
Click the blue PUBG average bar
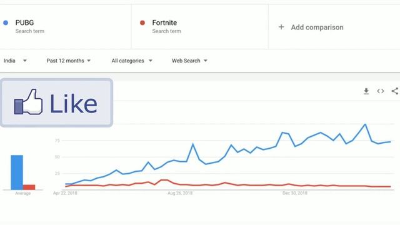[x=17, y=172]
